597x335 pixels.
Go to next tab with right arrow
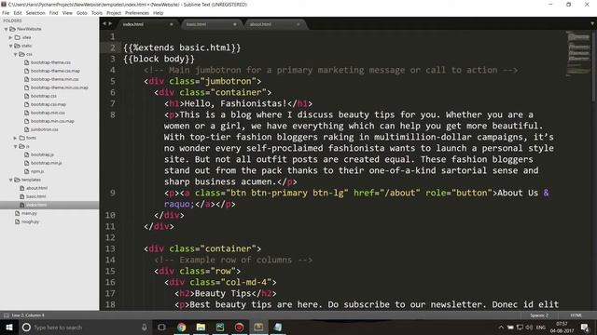[x=110, y=23]
